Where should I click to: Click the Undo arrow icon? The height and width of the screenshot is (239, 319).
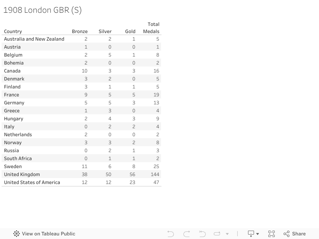click(x=171, y=234)
